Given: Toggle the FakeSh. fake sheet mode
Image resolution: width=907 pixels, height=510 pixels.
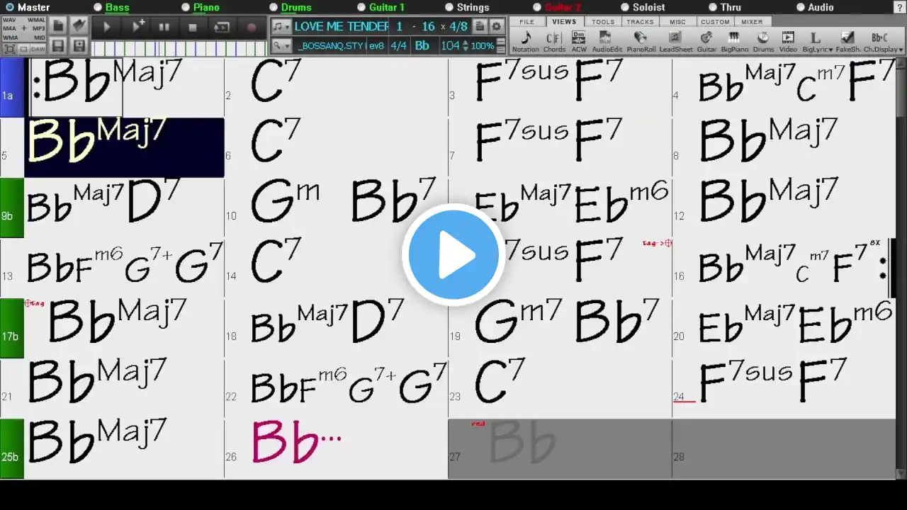Looking at the screenshot, I should (x=848, y=42).
